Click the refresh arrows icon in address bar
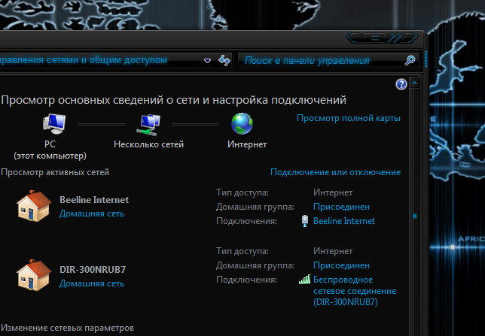 coord(224,60)
